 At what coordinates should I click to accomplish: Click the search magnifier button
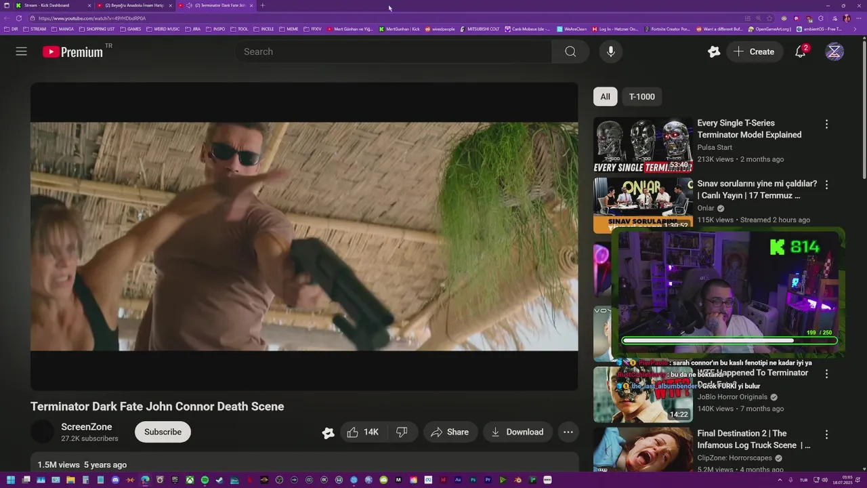click(x=570, y=52)
